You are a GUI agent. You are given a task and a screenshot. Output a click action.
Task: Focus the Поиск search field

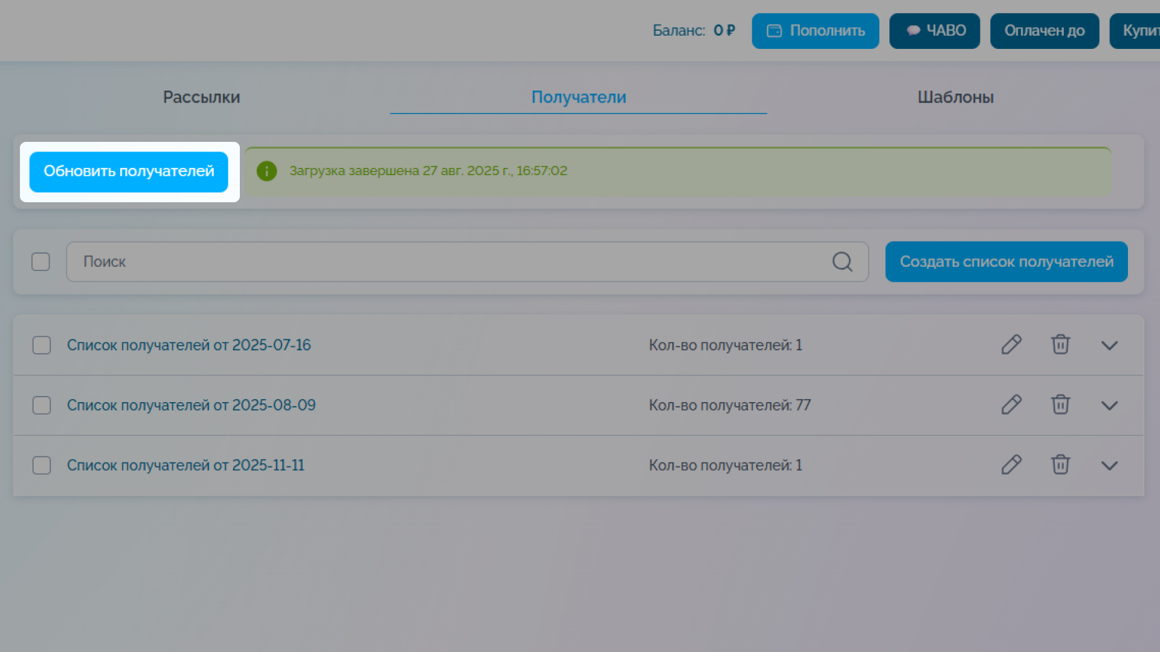467,261
